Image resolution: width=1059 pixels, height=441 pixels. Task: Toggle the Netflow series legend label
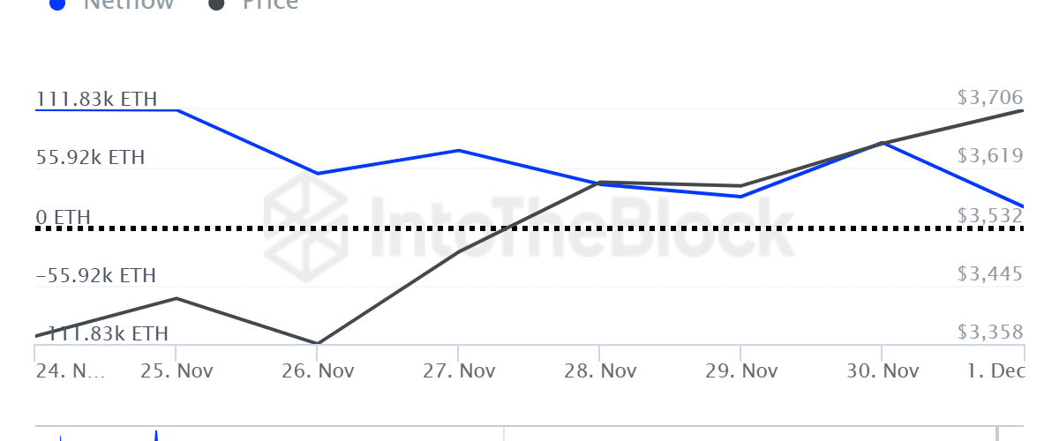(128, 4)
